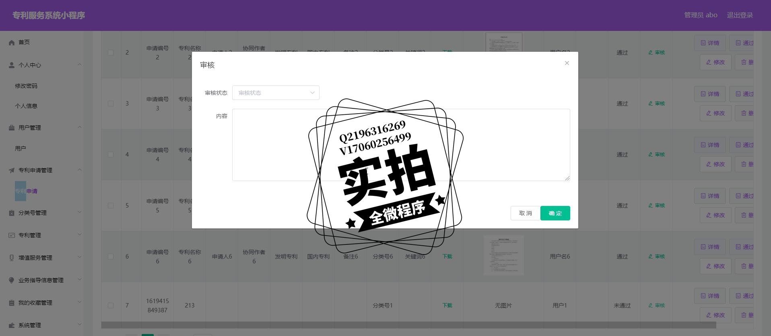Tick checkbox for row 2

tap(111, 53)
